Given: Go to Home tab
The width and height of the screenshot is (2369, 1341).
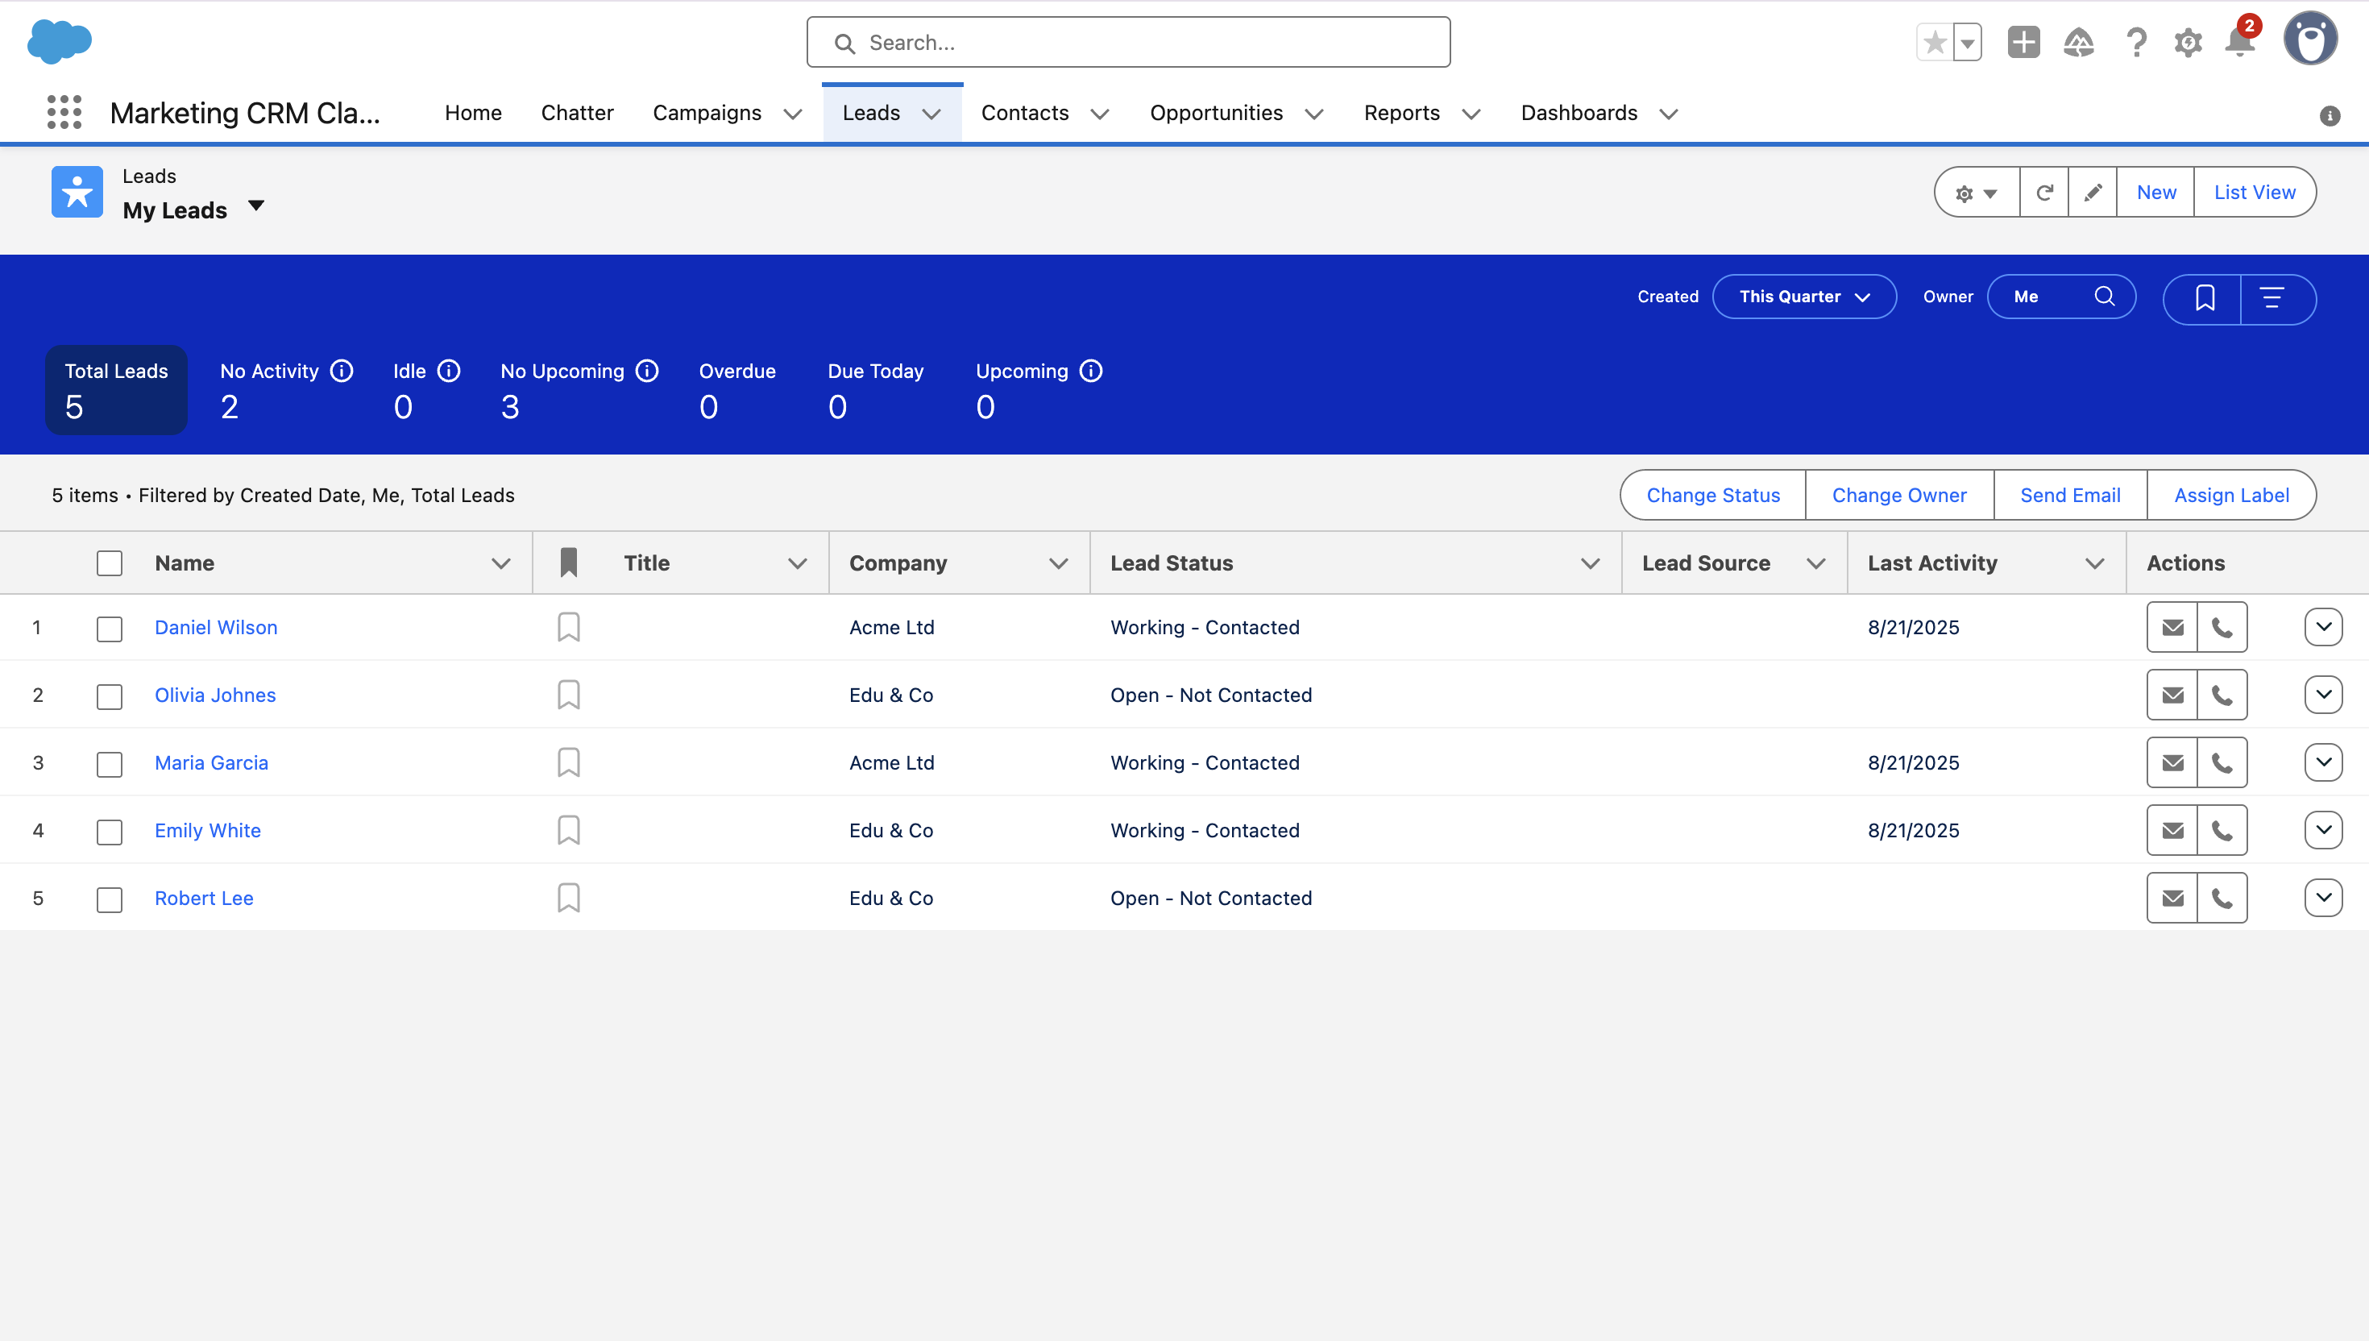Looking at the screenshot, I should (473, 112).
